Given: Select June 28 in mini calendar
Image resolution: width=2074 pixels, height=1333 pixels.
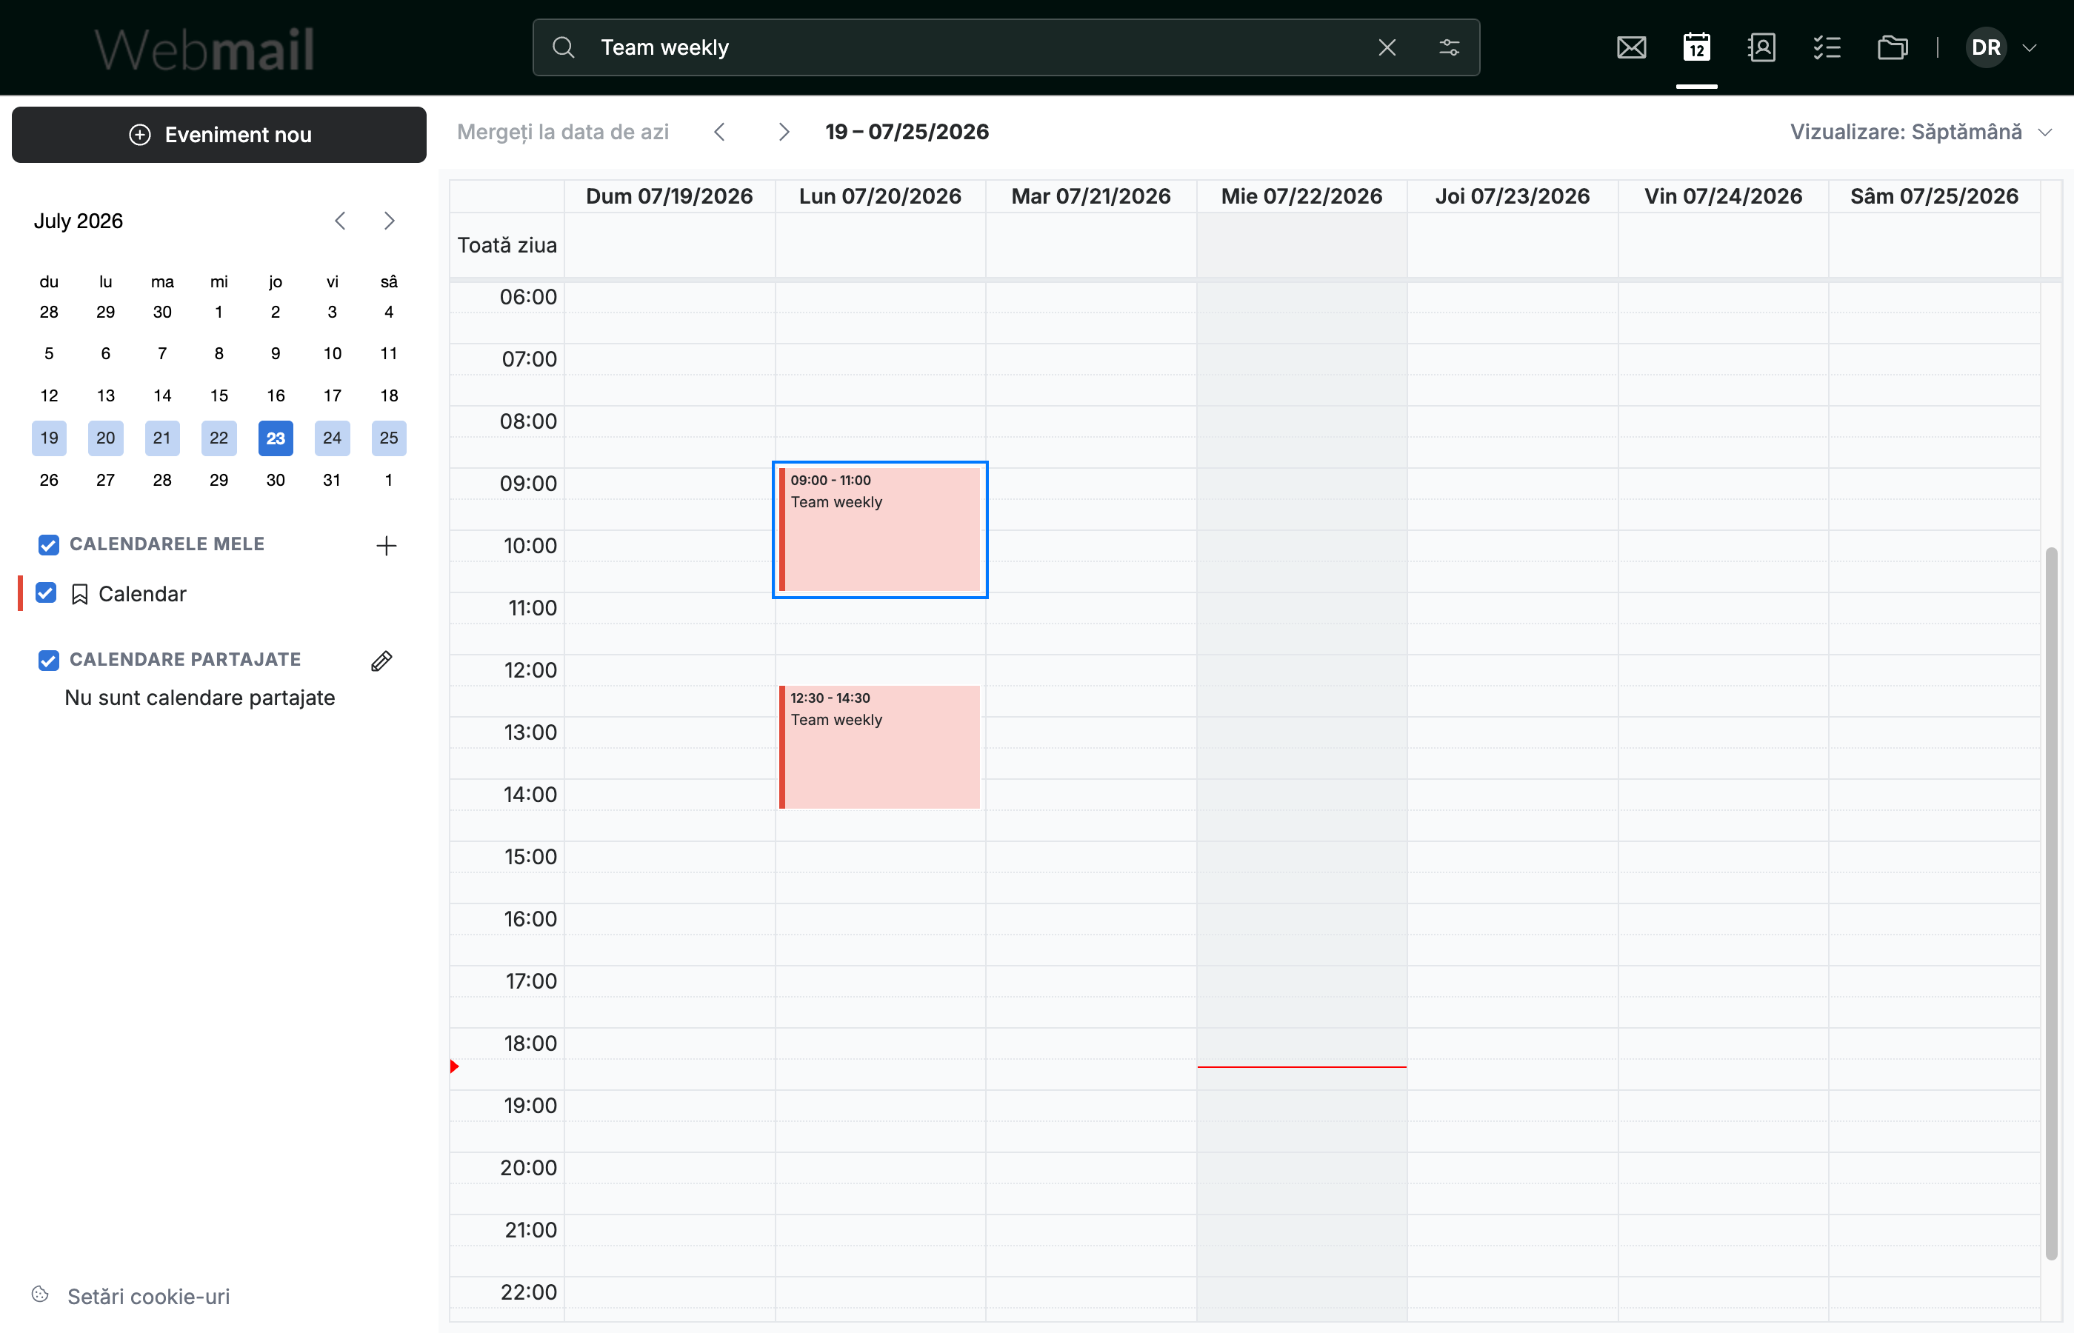Looking at the screenshot, I should pos(50,312).
